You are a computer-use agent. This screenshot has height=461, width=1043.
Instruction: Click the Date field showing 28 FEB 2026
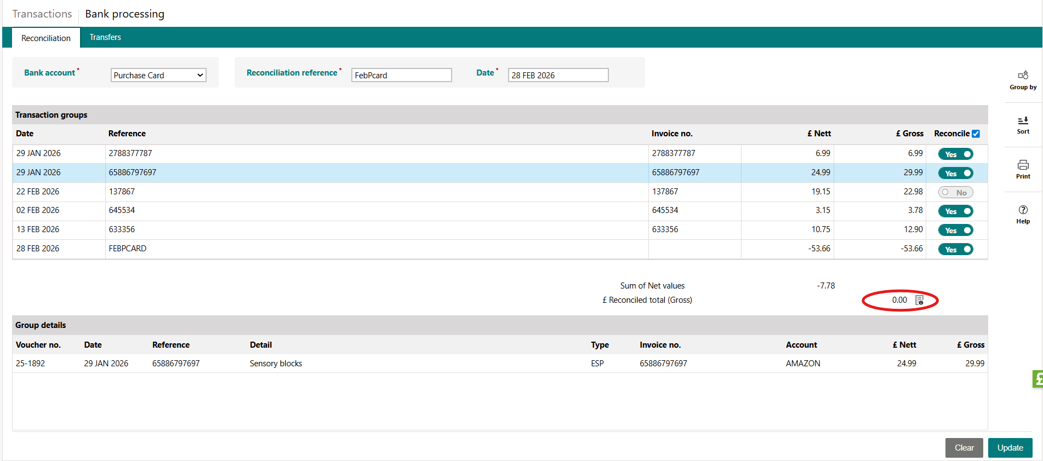[x=558, y=75]
